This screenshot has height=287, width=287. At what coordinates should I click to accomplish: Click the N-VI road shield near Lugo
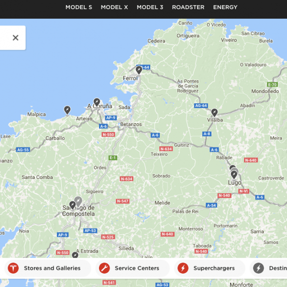243,191
